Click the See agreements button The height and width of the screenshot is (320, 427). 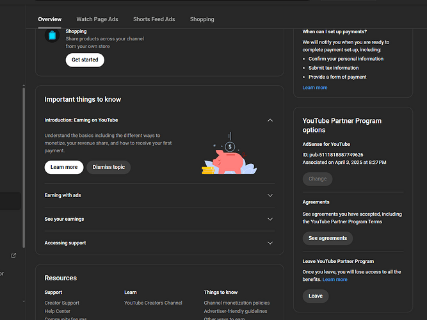pyautogui.click(x=328, y=238)
